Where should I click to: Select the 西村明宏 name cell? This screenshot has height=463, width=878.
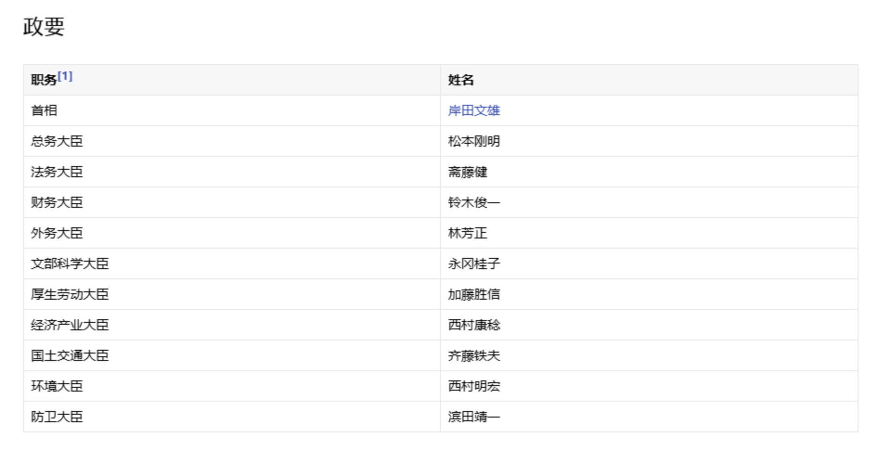coord(649,386)
